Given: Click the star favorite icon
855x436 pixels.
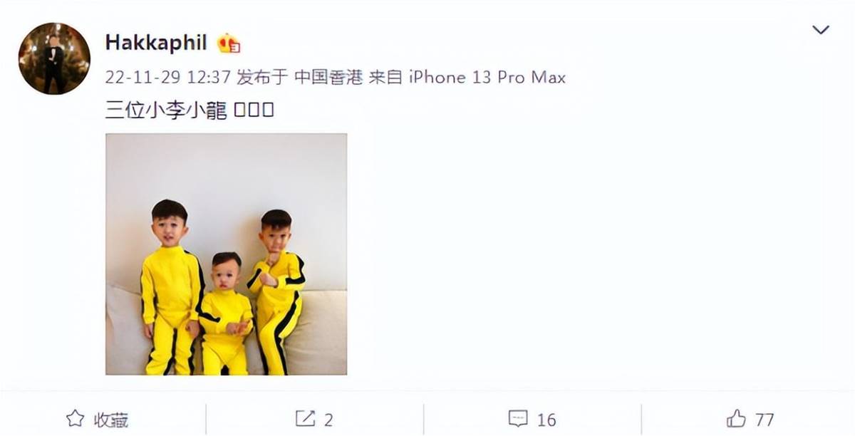Looking at the screenshot, I should (x=75, y=419).
